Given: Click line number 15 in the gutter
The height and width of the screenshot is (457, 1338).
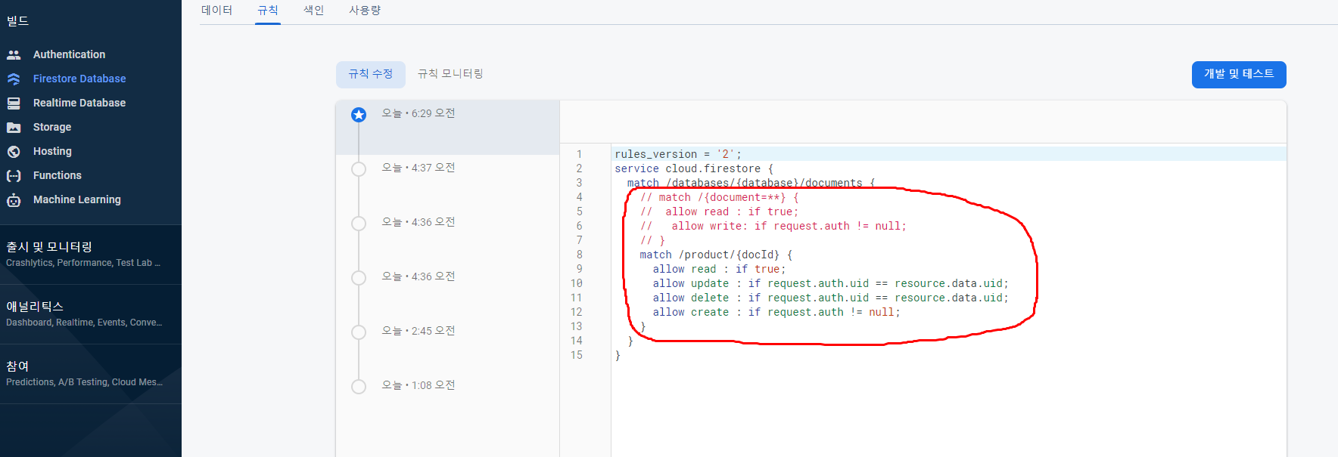Looking at the screenshot, I should pos(577,355).
